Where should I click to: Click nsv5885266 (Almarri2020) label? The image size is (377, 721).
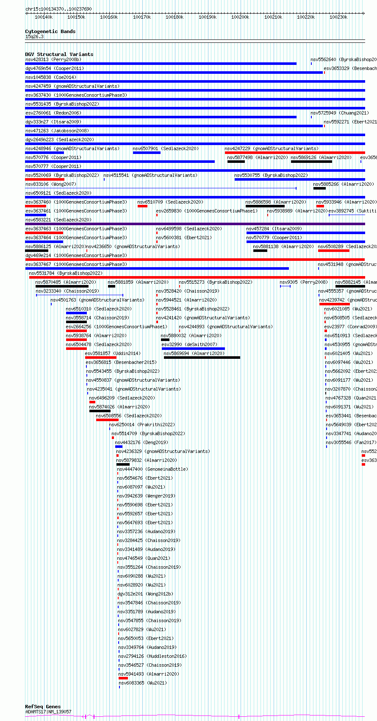(344, 184)
